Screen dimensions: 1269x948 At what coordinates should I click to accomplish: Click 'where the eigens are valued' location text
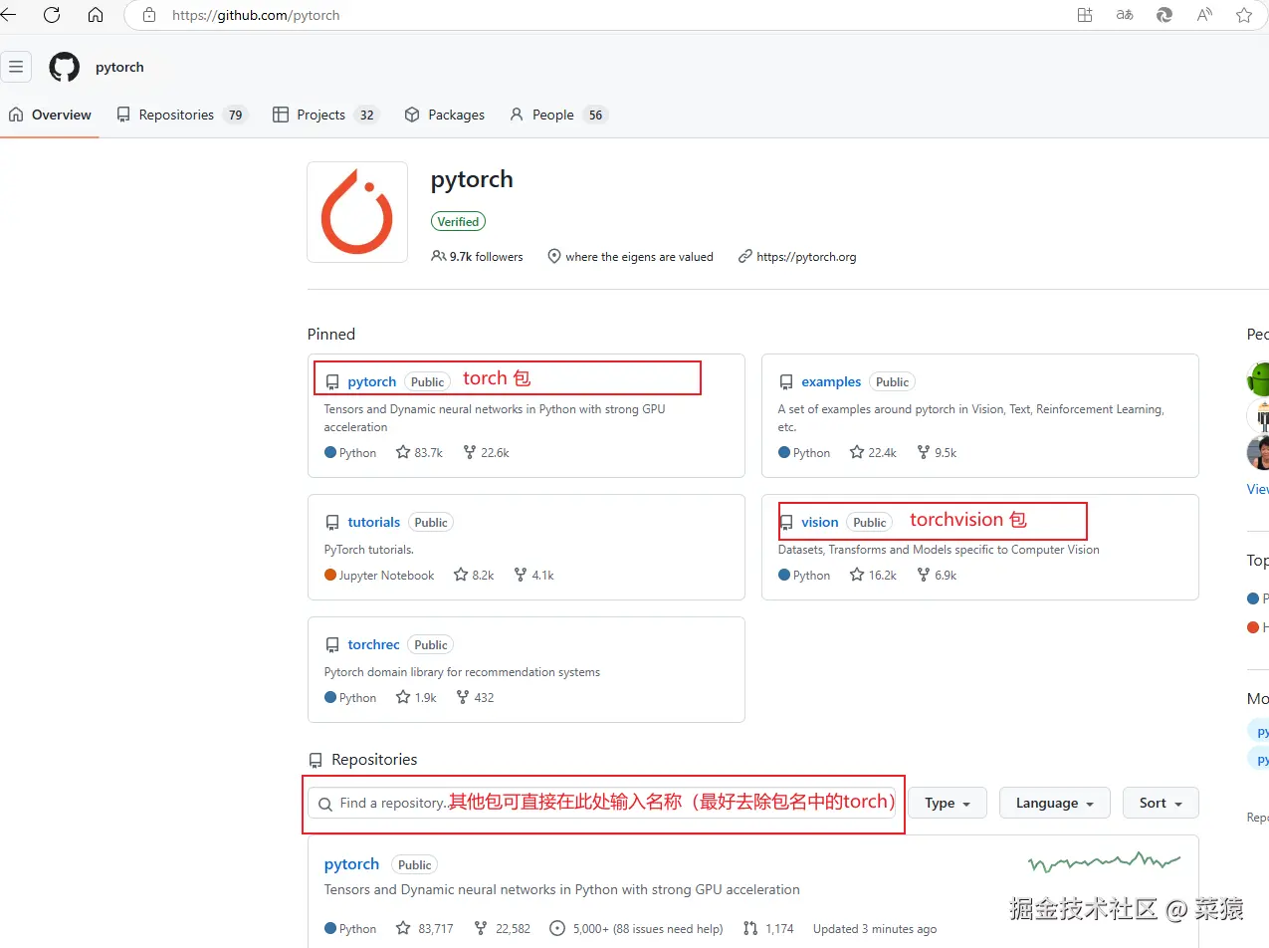click(639, 256)
